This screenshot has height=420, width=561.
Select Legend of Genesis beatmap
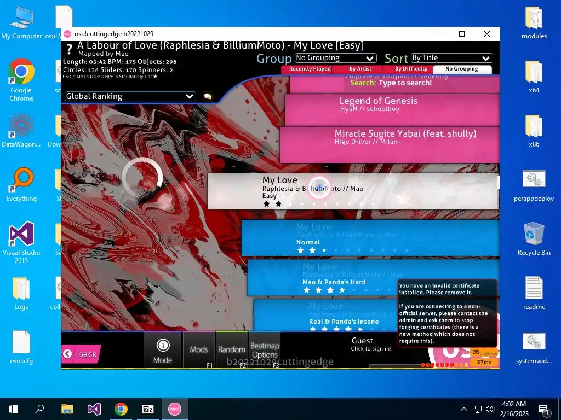pos(392,109)
